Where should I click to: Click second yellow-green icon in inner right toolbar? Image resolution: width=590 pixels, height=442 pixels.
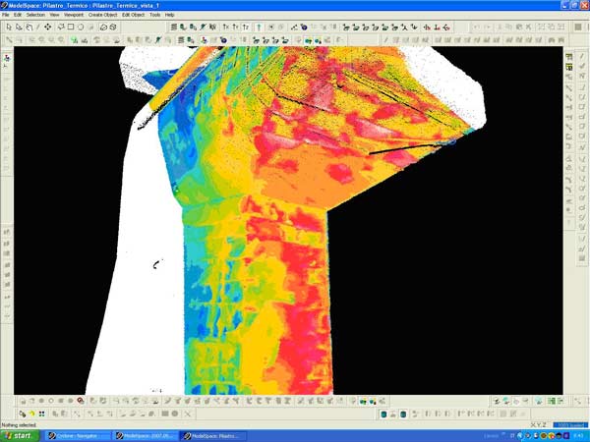coord(569,69)
